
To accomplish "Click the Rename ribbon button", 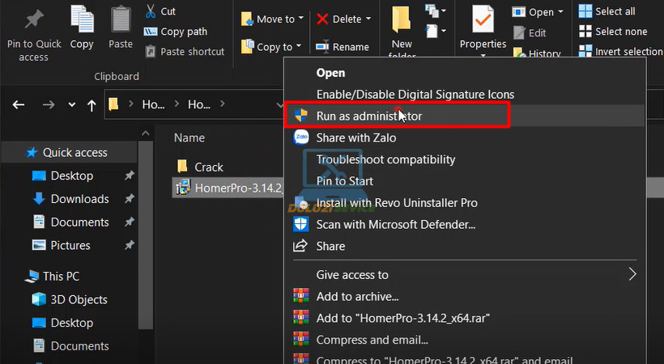I will pyautogui.click(x=342, y=47).
